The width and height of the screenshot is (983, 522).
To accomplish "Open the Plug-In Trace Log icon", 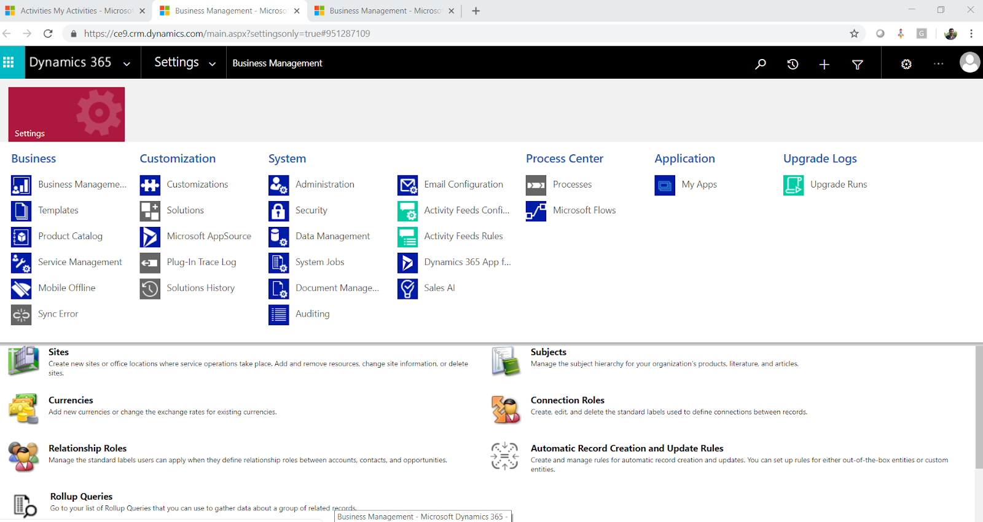I will [x=150, y=263].
